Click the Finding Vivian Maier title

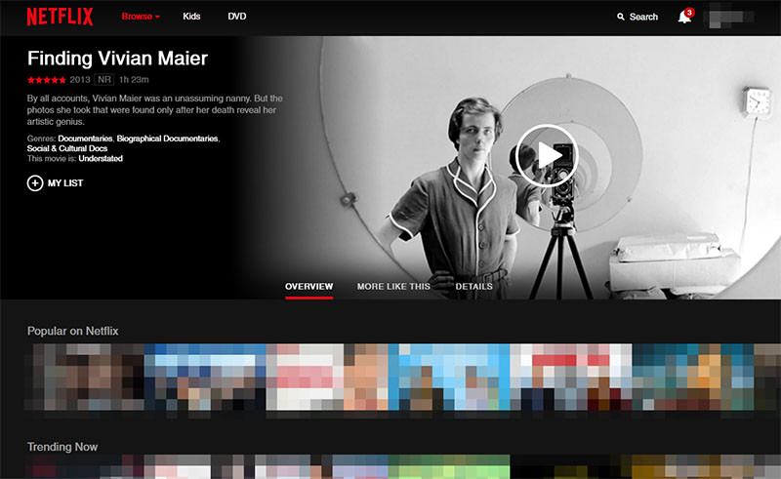(x=117, y=59)
